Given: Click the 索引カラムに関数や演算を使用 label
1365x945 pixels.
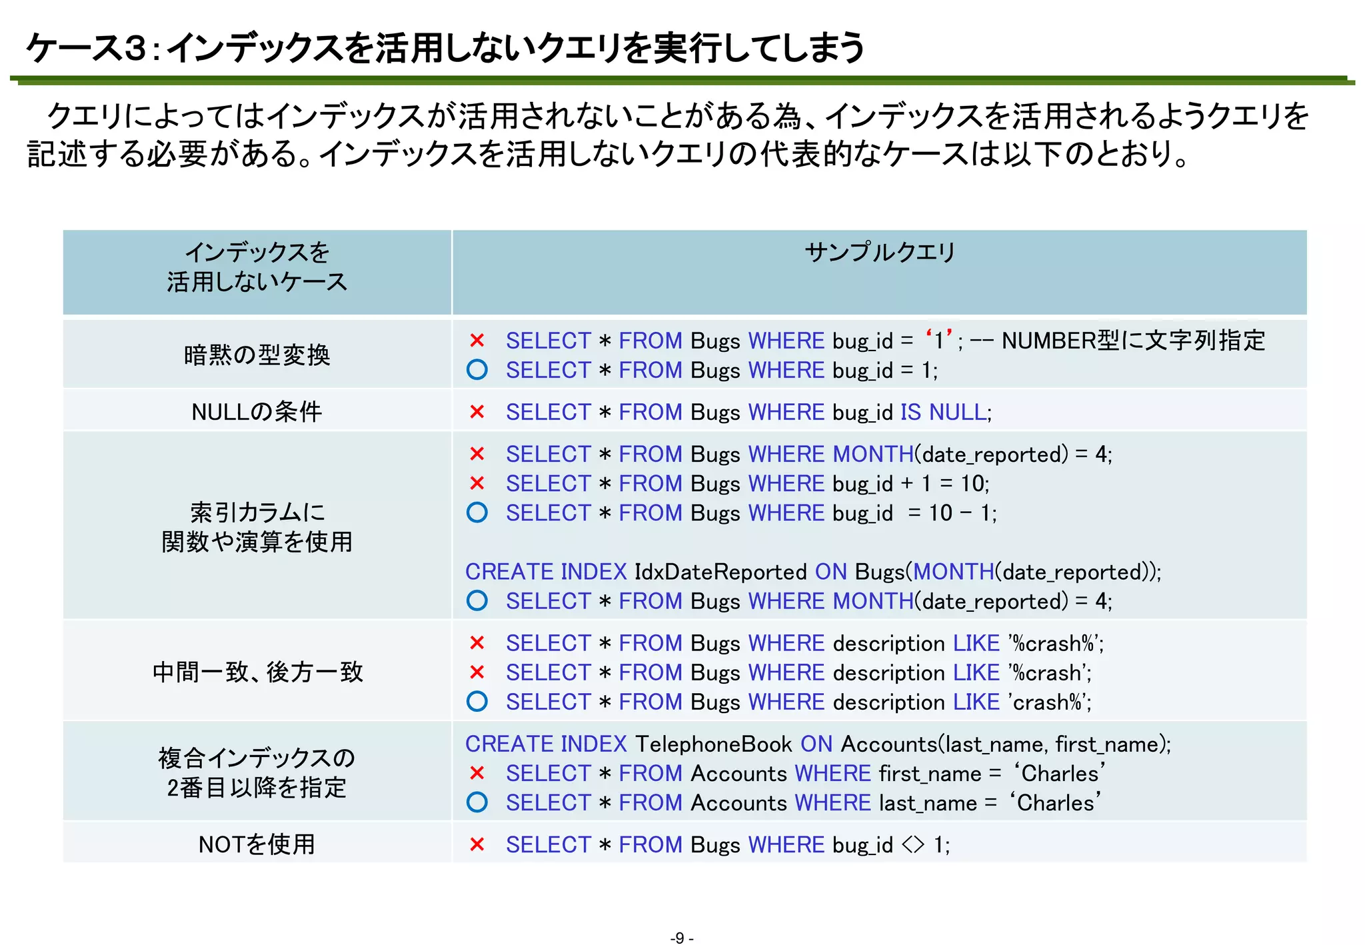Looking at the screenshot, I should [257, 527].
